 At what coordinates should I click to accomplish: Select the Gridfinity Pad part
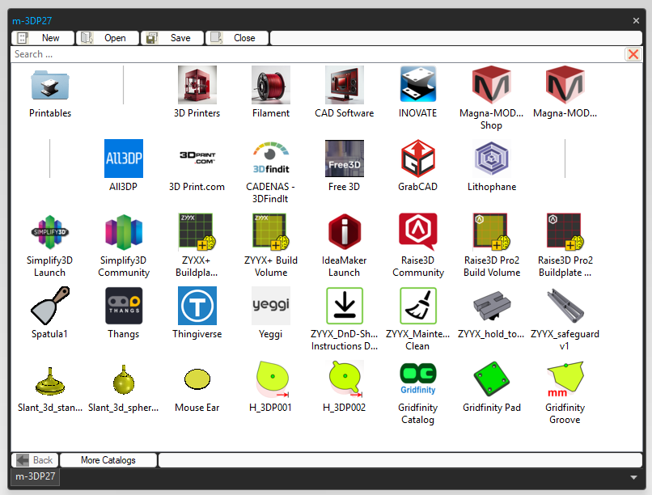(492, 379)
